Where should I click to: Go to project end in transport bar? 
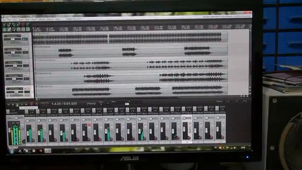pos(26,105)
